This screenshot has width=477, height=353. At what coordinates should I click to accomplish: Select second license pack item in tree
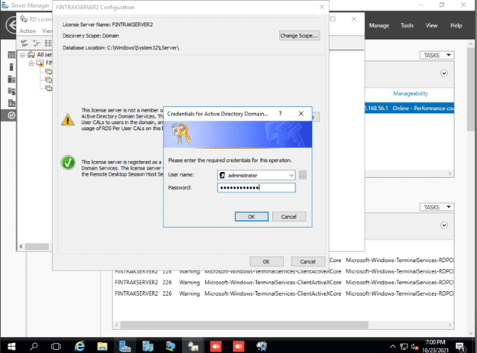48,80
